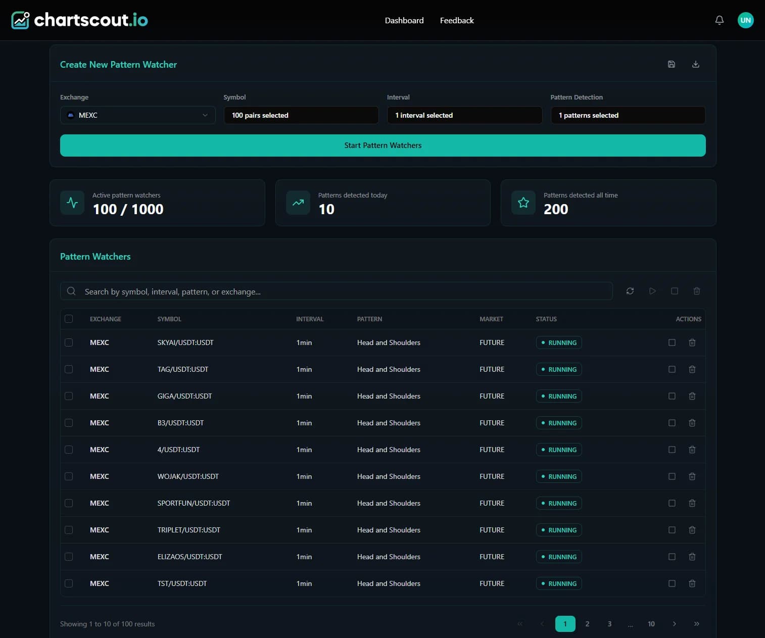765x638 pixels.
Task: Go to results page 10
Action: click(x=651, y=624)
